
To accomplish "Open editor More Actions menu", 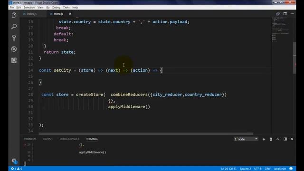I will [x=292, y=14].
